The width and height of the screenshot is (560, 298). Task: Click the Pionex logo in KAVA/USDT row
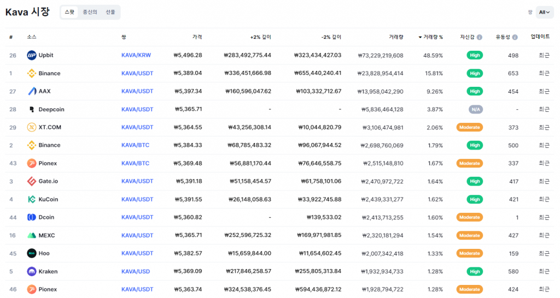click(31, 289)
